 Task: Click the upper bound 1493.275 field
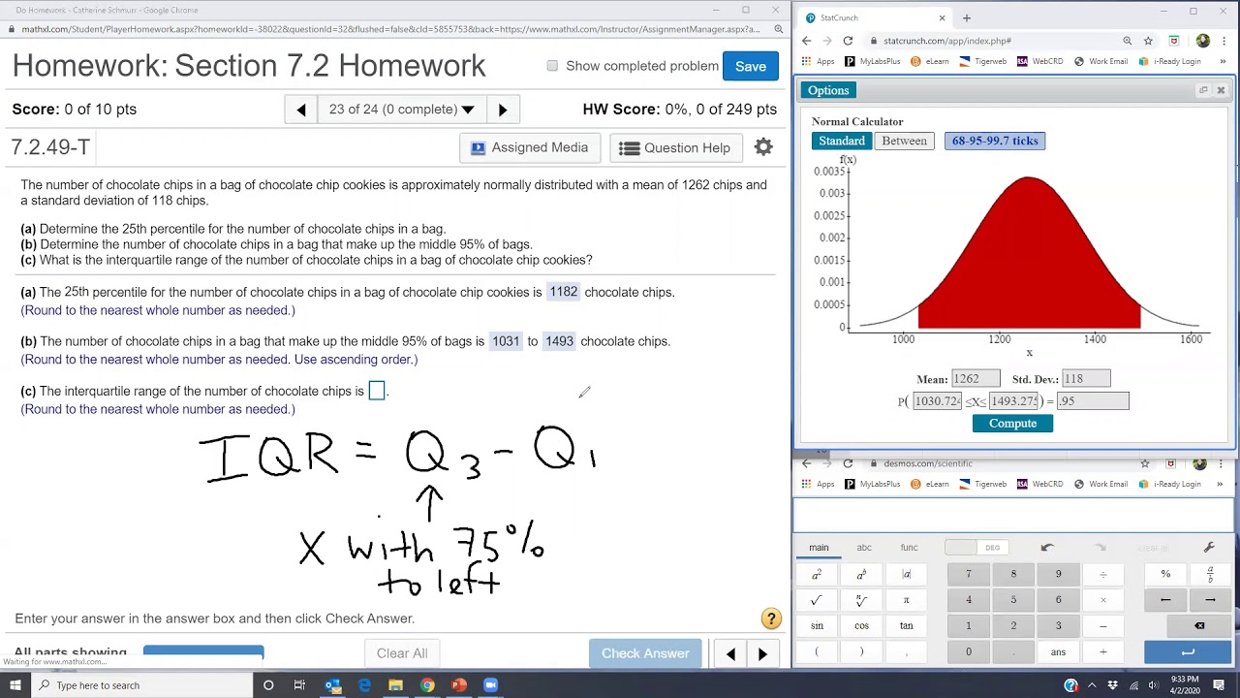coord(1013,401)
